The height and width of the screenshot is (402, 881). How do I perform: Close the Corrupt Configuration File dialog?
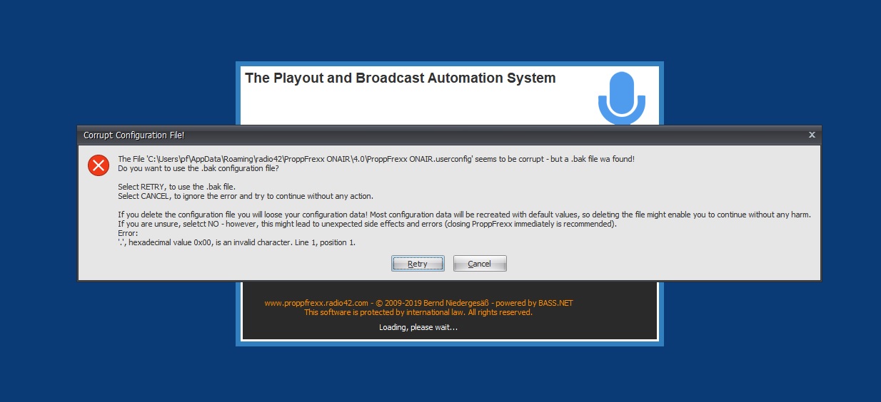point(812,135)
